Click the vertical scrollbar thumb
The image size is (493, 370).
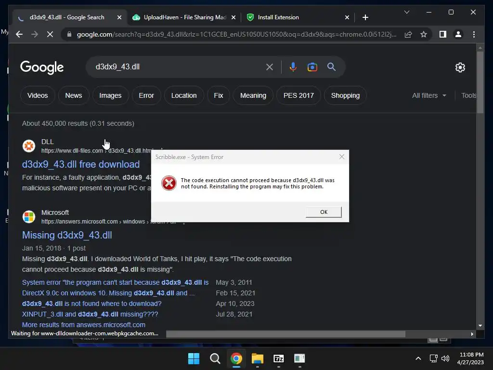coord(480,82)
